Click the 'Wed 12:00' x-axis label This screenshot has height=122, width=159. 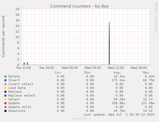point(115,68)
